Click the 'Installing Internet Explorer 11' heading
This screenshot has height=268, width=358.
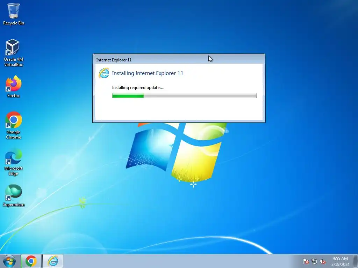pyautogui.click(x=148, y=73)
